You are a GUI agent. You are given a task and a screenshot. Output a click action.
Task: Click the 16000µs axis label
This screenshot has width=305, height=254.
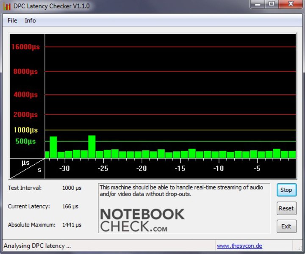pos(25,47)
